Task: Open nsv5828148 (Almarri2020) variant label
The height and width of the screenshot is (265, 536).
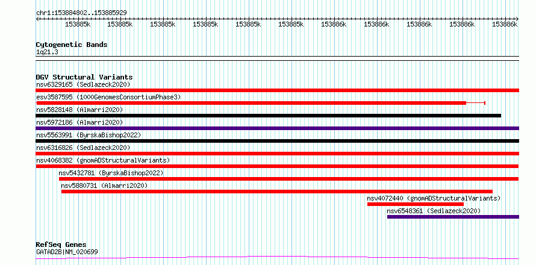Action: pyautogui.click(x=79, y=110)
